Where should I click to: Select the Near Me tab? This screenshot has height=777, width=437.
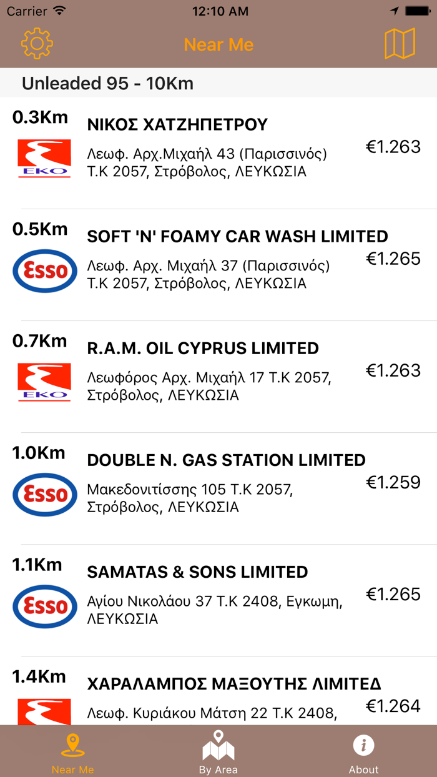coord(73,751)
